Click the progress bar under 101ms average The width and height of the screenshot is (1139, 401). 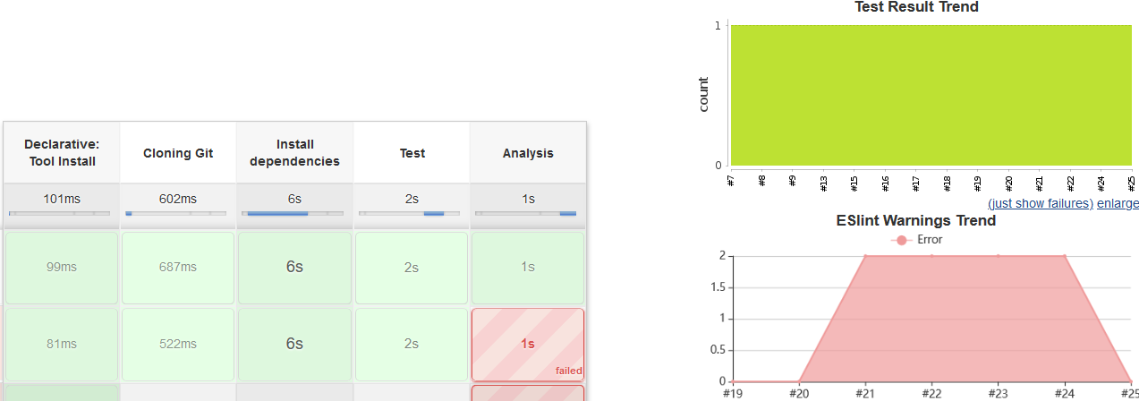pyautogui.click(x=59, y=214)
